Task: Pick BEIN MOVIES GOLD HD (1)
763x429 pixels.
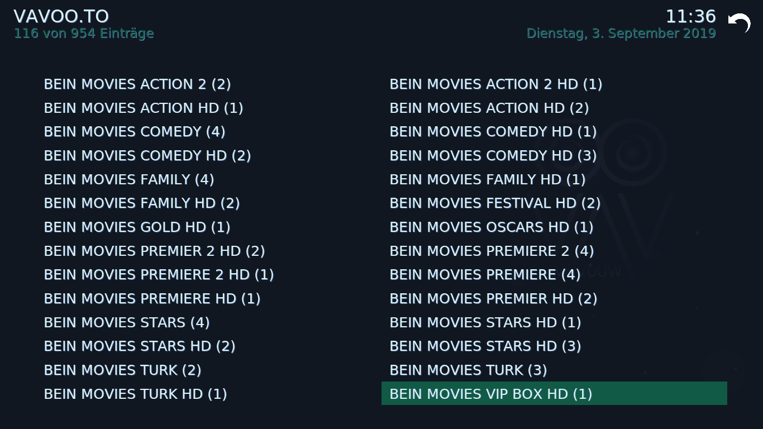Action: click(x=208, y=227)
